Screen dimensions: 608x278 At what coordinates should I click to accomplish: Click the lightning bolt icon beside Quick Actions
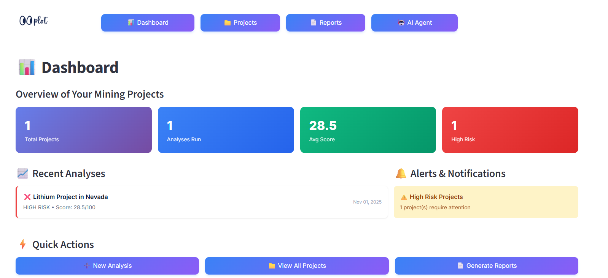[23, 244]
